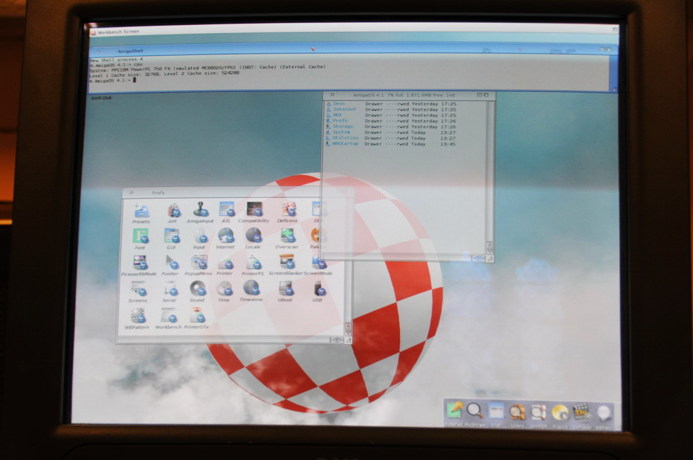Select the Printer prefs icon
Viewport: 693px width, 460px height.
[x=225, y=266]
